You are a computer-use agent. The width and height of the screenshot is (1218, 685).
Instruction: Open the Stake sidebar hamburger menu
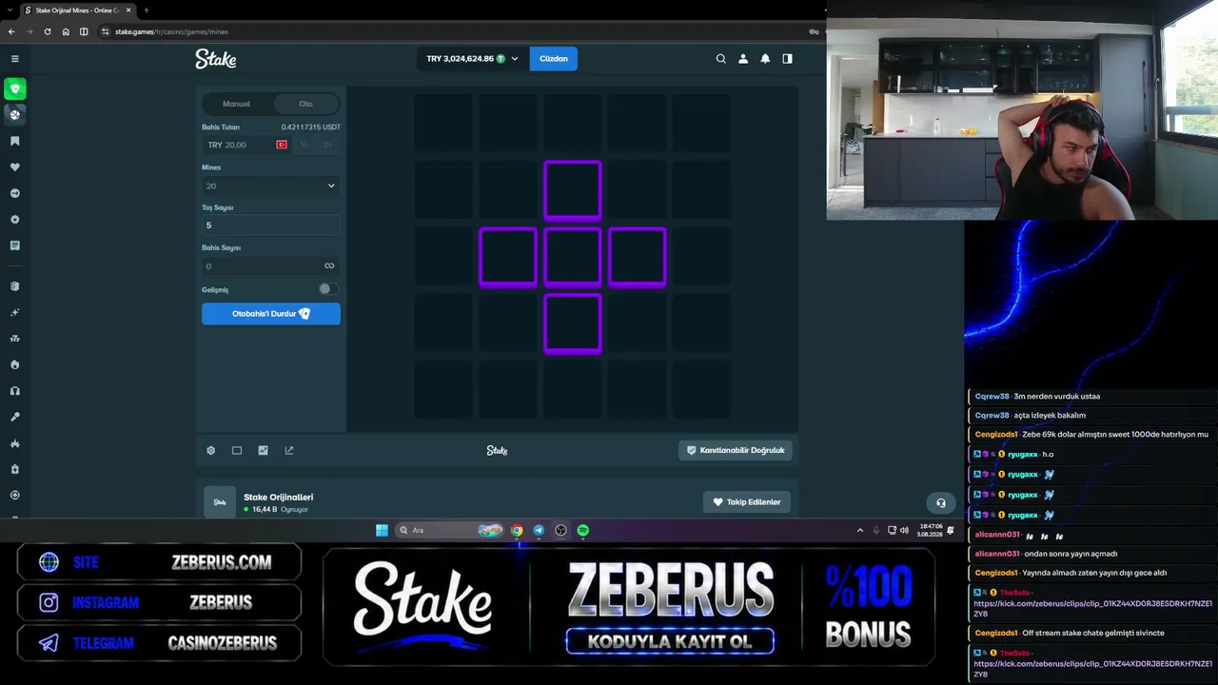pyautogui.click(x=14, y=59)
